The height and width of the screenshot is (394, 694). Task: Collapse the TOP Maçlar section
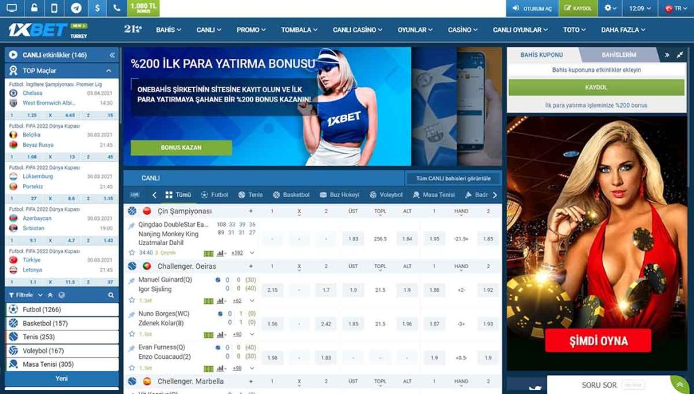point(109,71)
